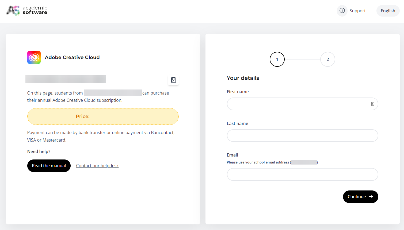Click the institution building icon
The height and width of the screenshot is (230, 404).
tap(173, 80)
